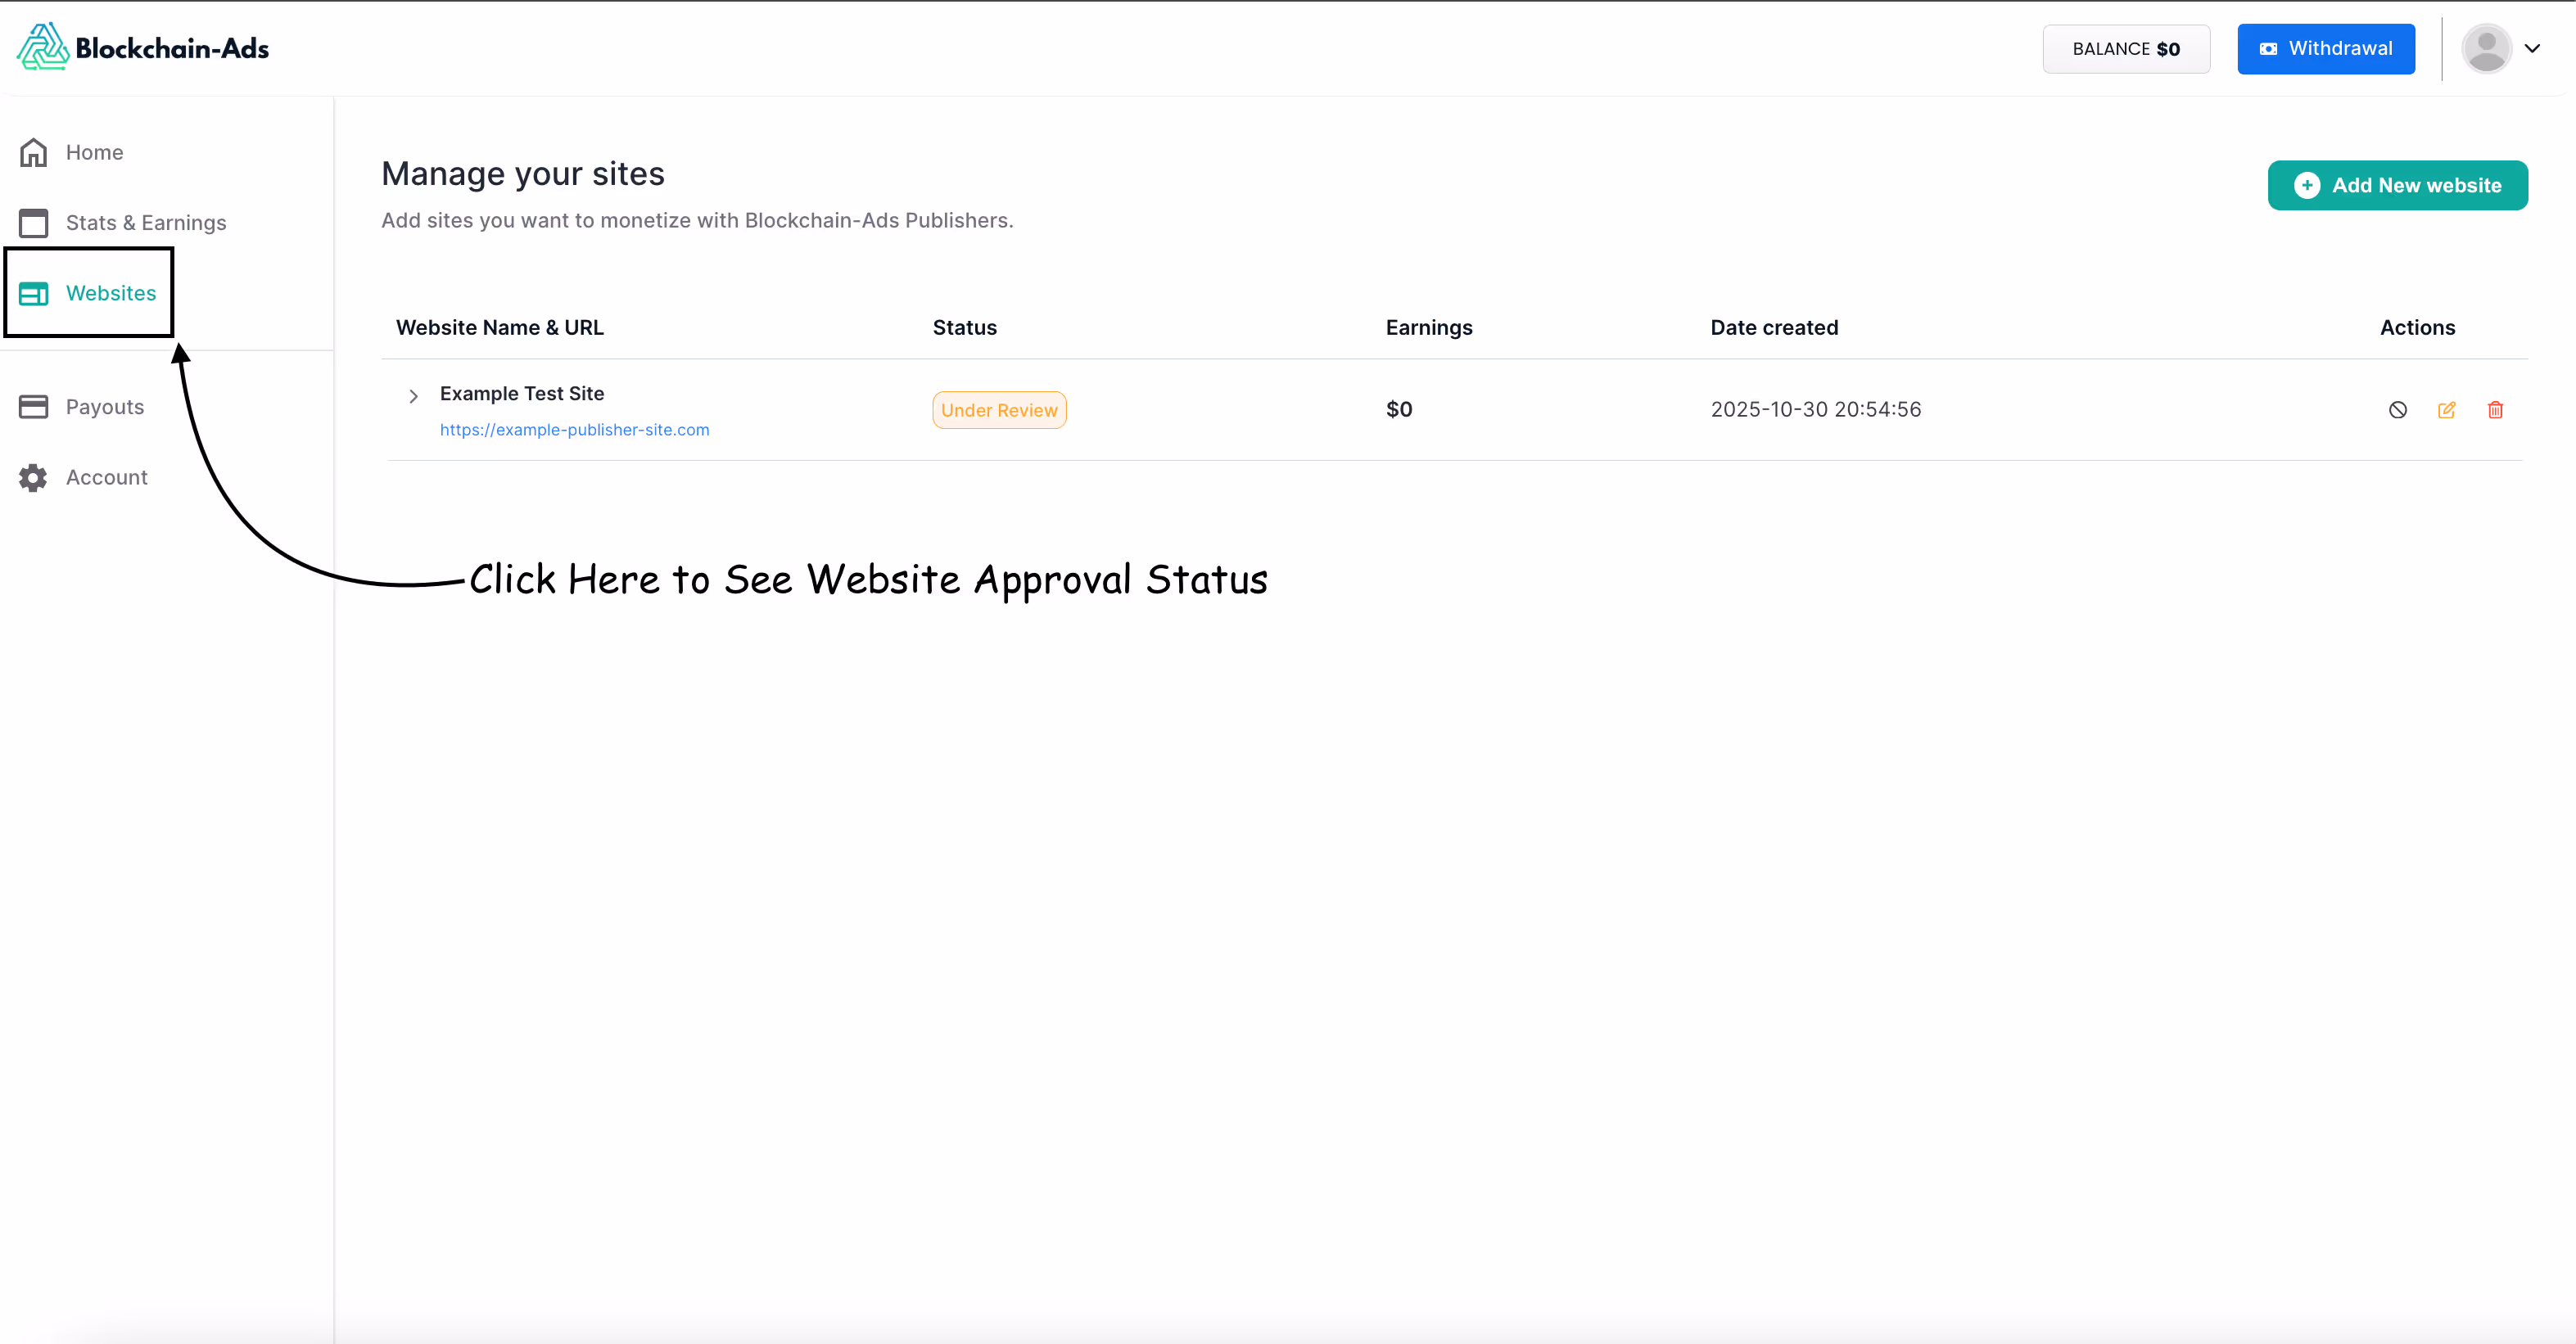The image size is (2576, 1344).
Task: Disable the Example Test Site via block icon
Action: 2397,409
